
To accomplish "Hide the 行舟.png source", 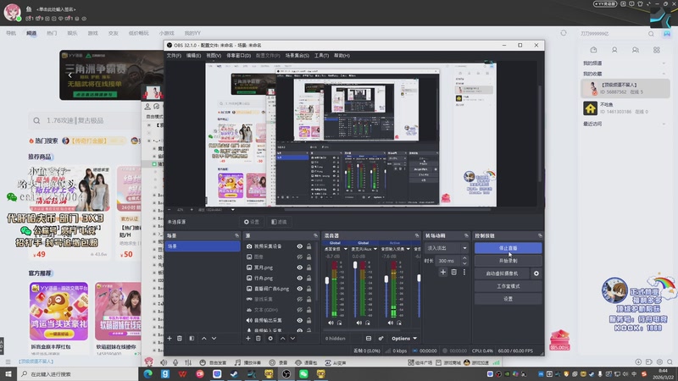I will coord(300,279).
